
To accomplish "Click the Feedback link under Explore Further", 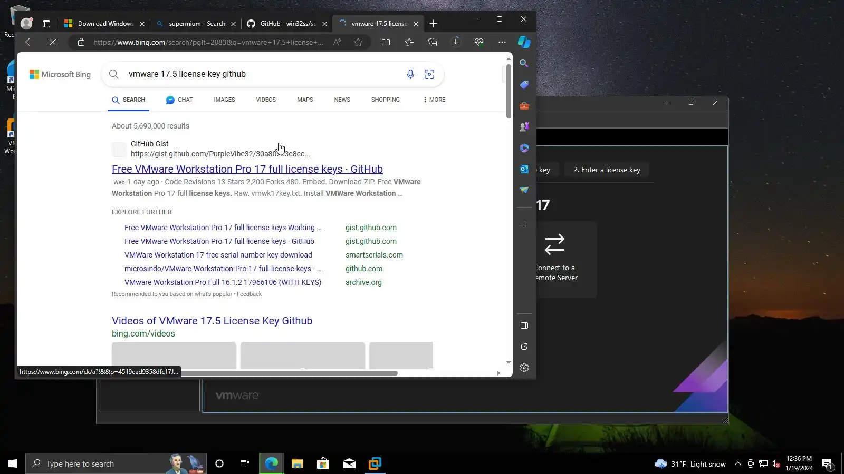I will [x=249, y=294].
